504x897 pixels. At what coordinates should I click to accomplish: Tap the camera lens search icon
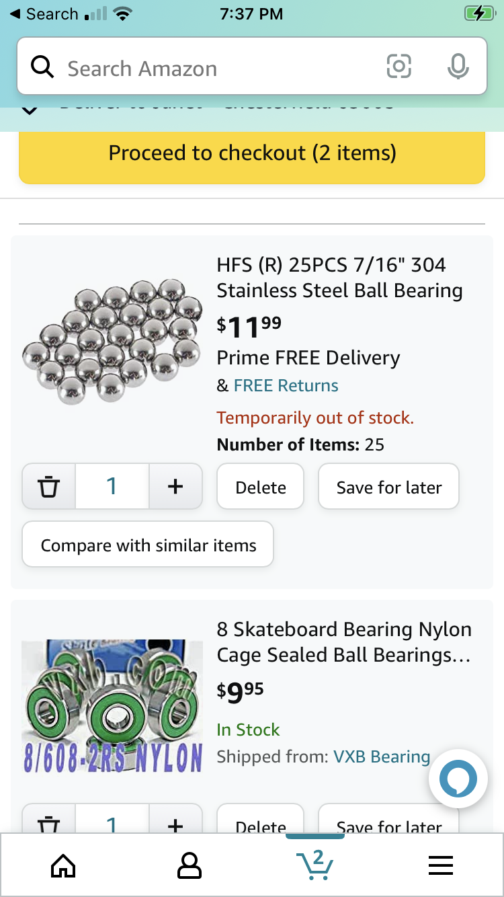point(398,66)
